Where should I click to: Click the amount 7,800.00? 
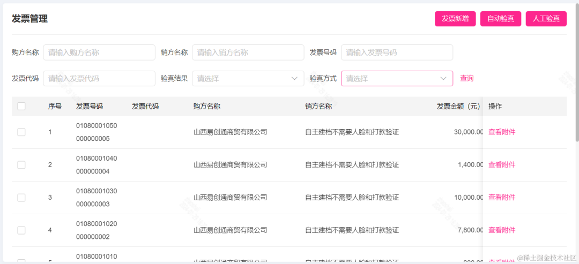pyautogui.click(x=471, y=230)
